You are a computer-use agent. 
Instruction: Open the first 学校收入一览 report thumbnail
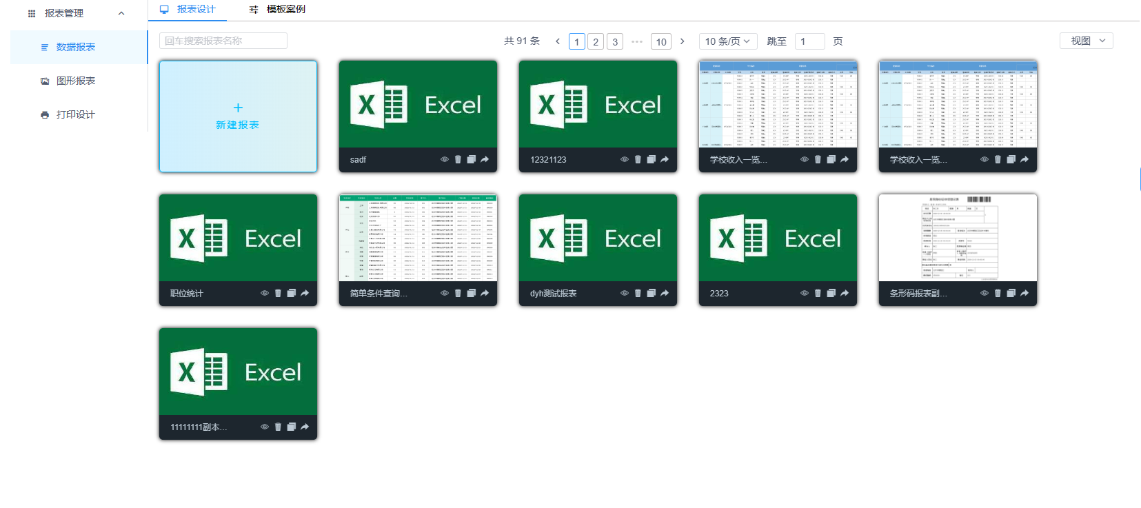click(x=778, y=104)
